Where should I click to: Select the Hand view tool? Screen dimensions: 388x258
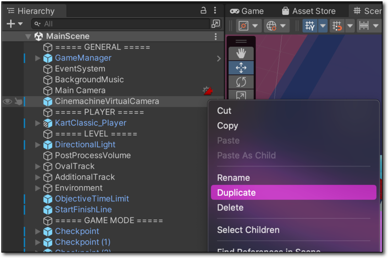(x=241, y=53)
